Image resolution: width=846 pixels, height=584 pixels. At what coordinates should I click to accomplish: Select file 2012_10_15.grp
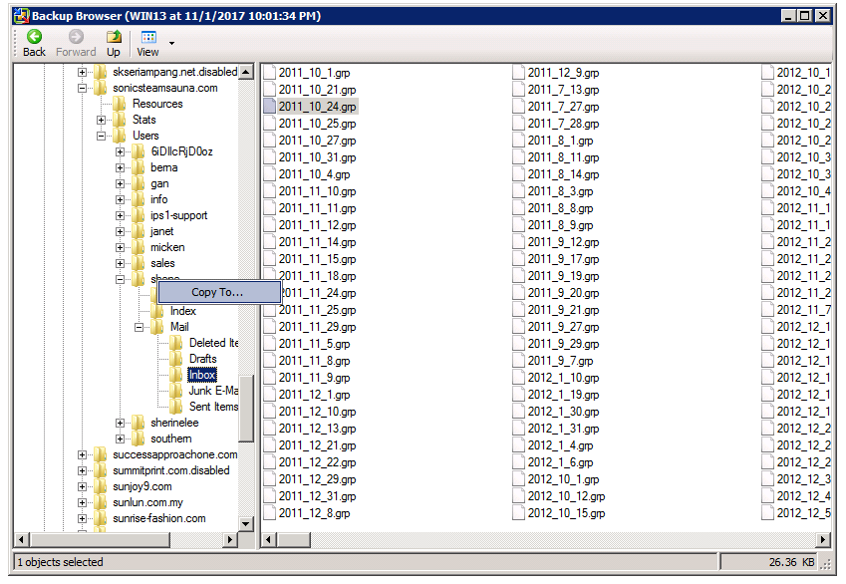[565, 513]
